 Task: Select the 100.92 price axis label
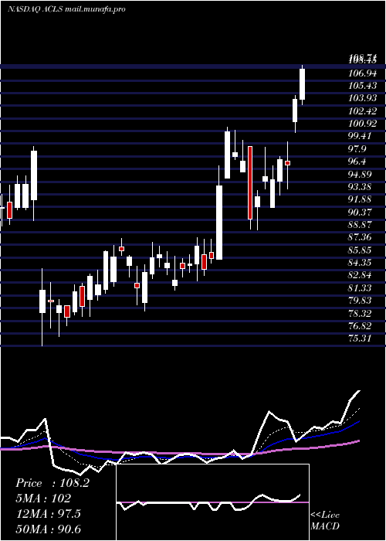pos(362,124)
